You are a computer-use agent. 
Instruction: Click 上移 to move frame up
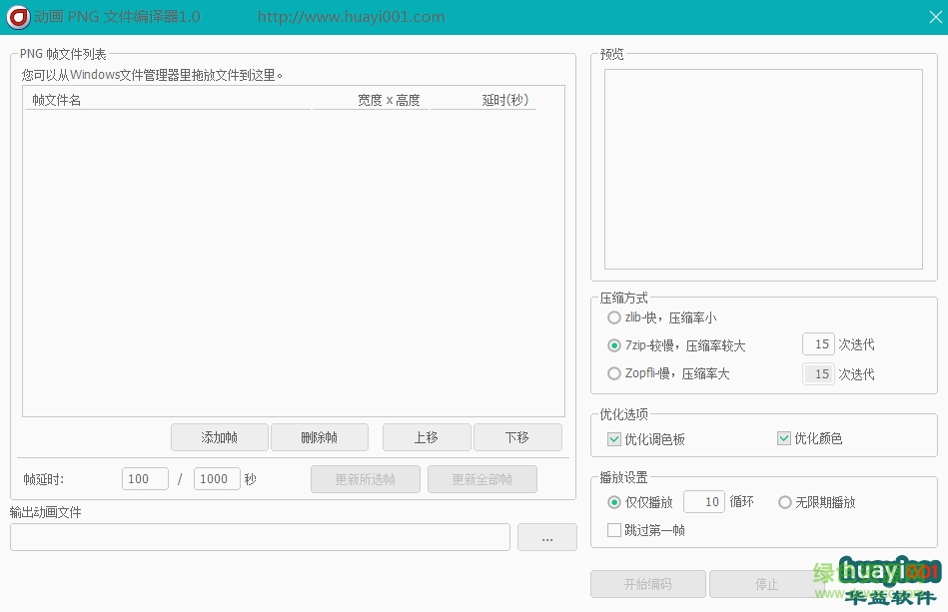point(427,437)
